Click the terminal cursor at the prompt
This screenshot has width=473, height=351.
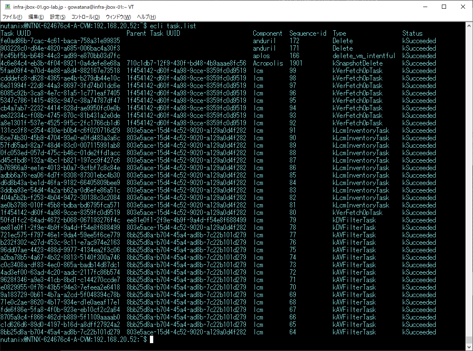point(152,339)
